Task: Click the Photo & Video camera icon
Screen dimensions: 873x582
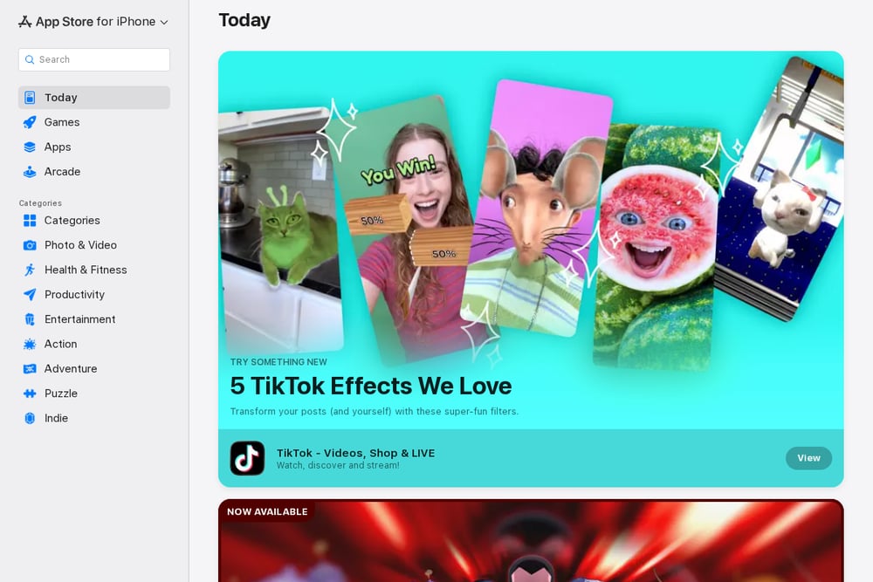Action: pyautogui.click(x=30, y=245)
